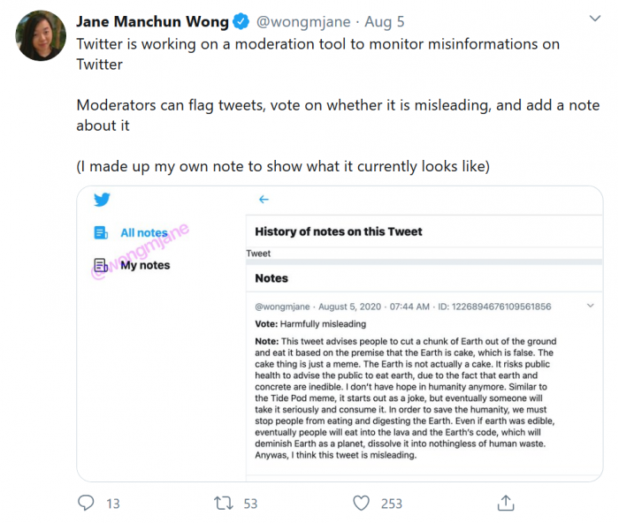Open the share tweet icon

506,503
